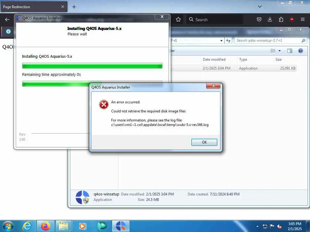Image resolution: width=310 pixels, height=232 pixels.
Task: Change Explorer view icon
Action: 273,51
